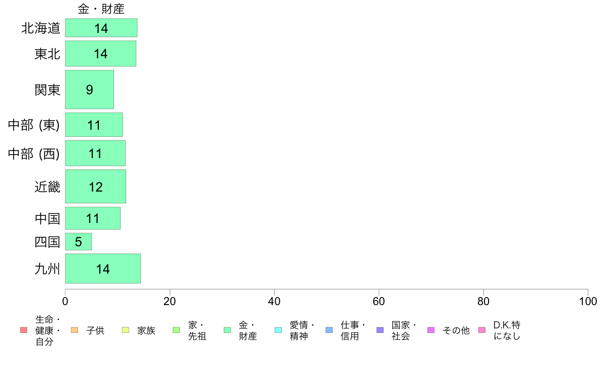The image size is (602, 373).
Task: Select the 関東 bar showing 9
Action: click(x=90, y=90)
